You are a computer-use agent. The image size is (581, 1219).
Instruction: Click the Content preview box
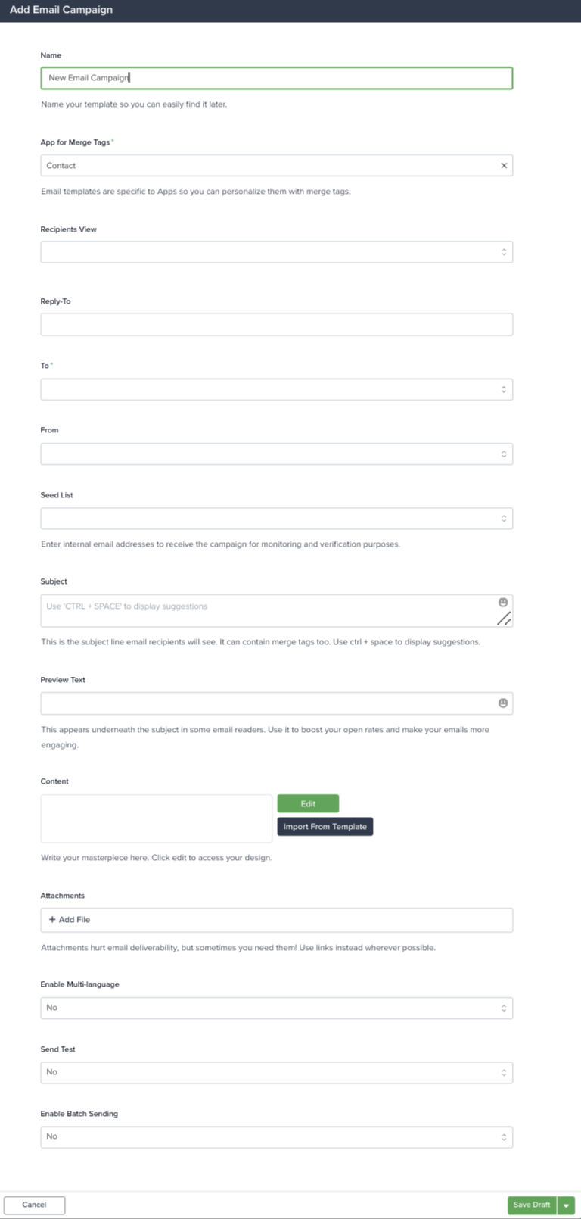point(157,818)
